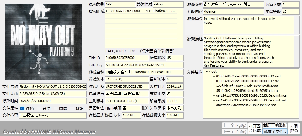This screenshot has height=136, width=302.
Task: Enable the 系统 system attribute checkbox
Action: click(x=72, y=108)
